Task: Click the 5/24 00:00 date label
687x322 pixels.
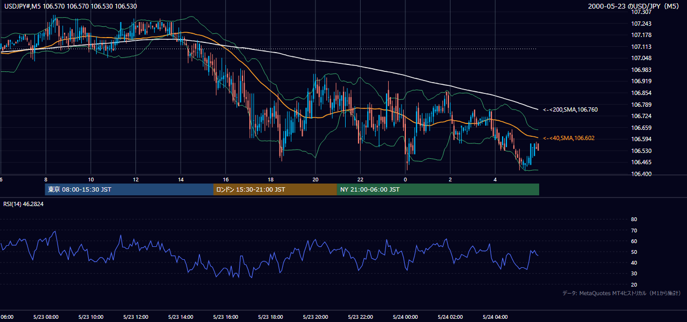Action: pyautogui.click(x=405, y=317)
